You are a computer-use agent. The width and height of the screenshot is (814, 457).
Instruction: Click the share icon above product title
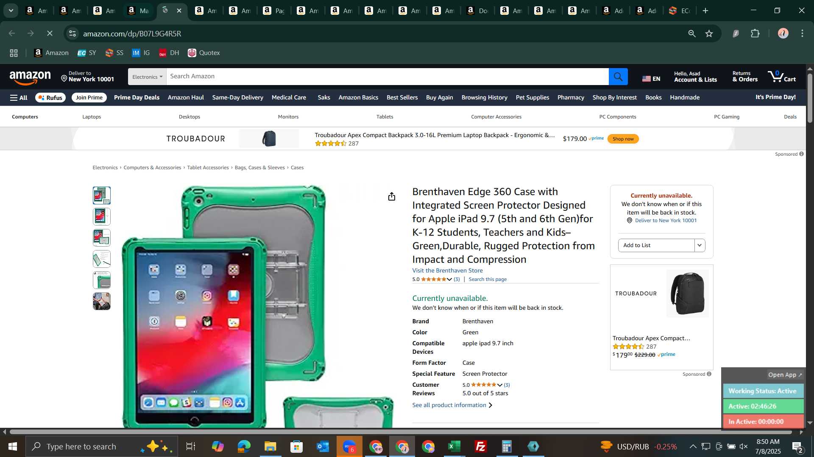point(392,196)
